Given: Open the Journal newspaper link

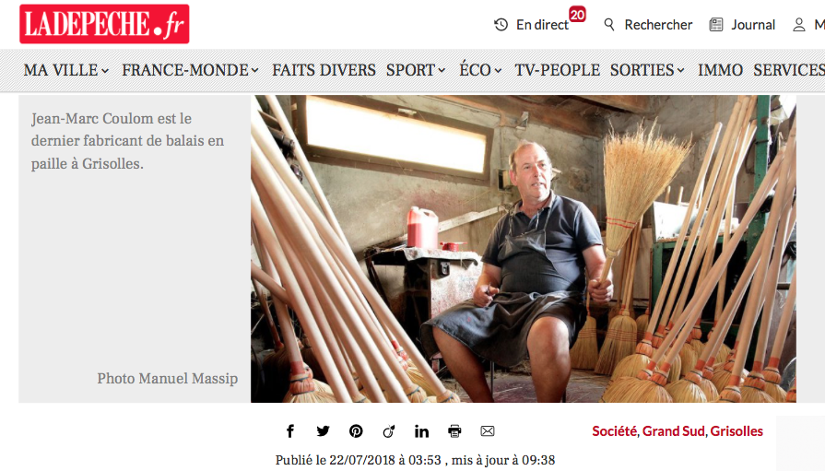Looking at the screenshot, I should coord(742,25).
